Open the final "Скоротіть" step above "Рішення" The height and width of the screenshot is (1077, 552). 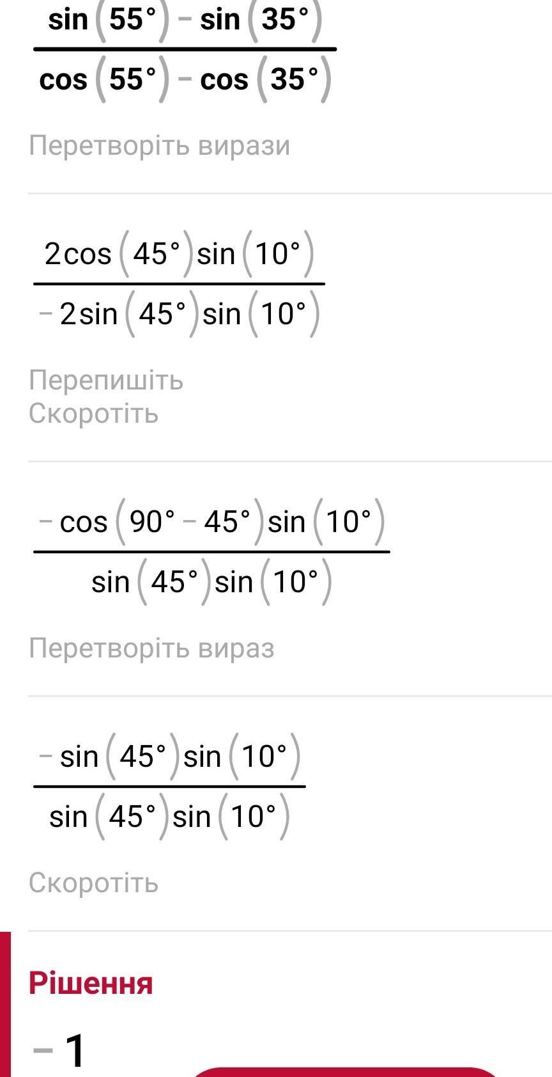coord(93,883)
